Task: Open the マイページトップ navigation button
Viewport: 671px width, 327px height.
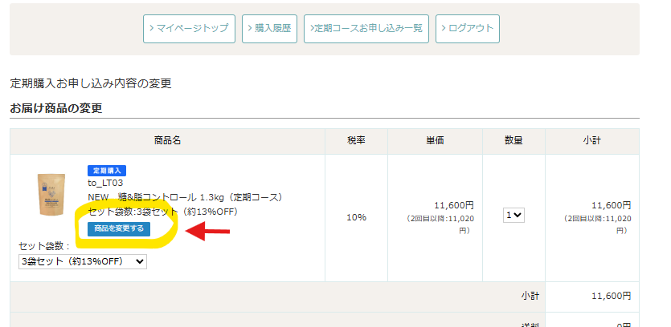Action: (x=190, y=28)
